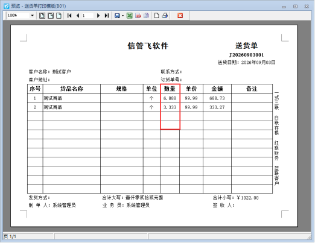The width and height of the screenshot is (315, 243).
Task: Export the report to Excel
Action: [x=129, y=16]
